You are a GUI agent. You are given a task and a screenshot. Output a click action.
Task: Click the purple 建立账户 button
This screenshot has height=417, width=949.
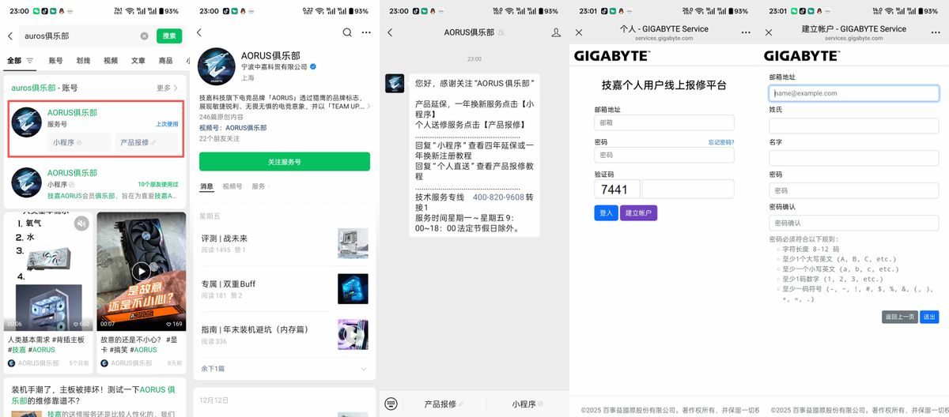pos(638,212)
